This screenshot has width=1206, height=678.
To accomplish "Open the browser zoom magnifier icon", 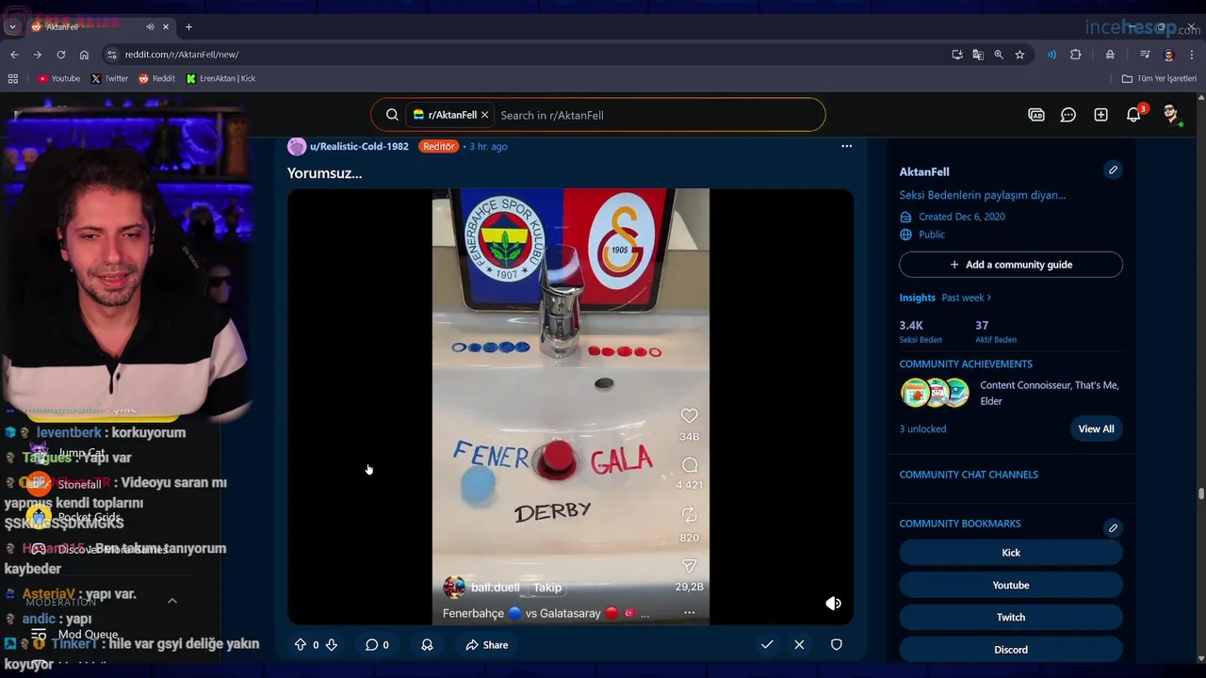I will pos(999,55).
